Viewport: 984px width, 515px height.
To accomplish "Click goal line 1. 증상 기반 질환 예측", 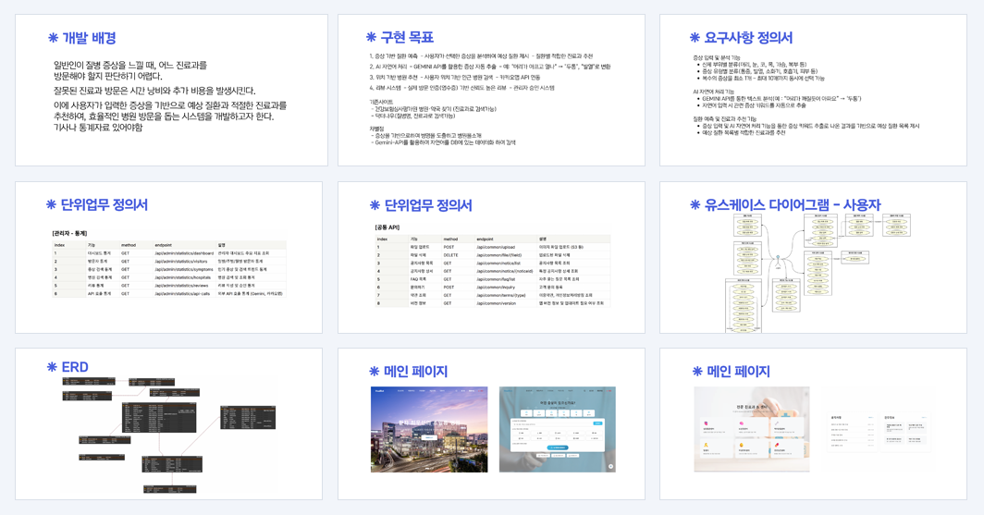I will pos(481,55).
